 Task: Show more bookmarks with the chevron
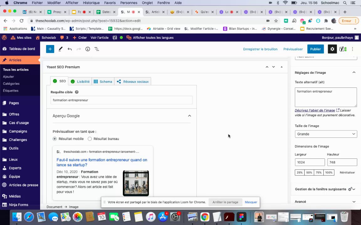[x=355, y=29]
